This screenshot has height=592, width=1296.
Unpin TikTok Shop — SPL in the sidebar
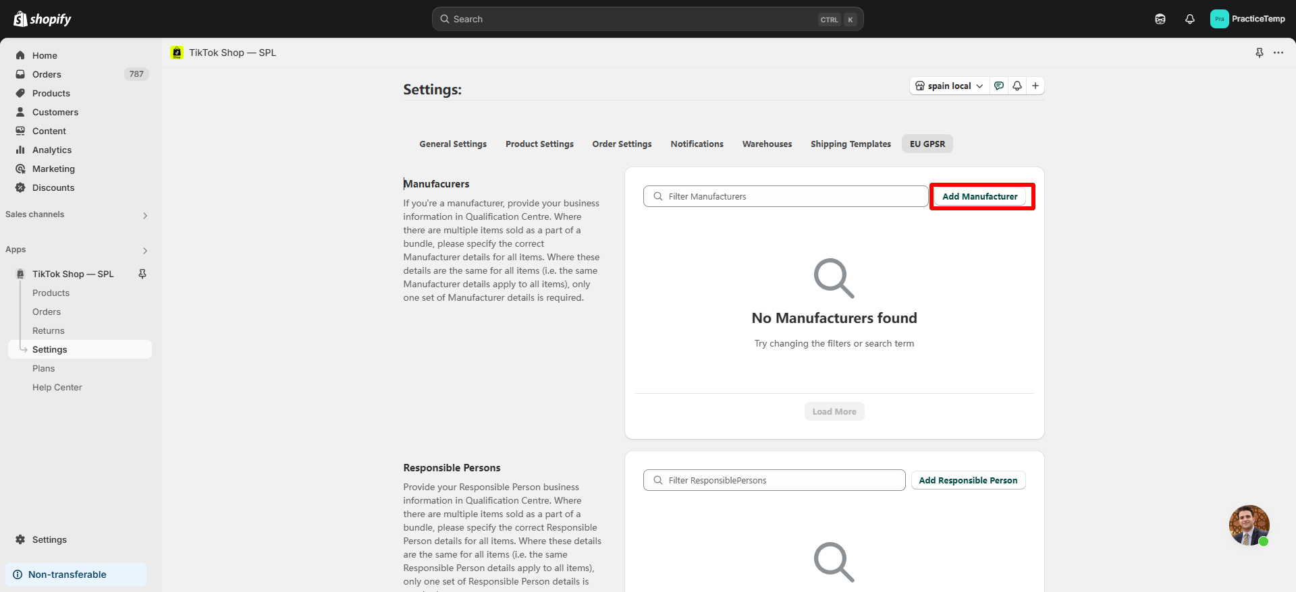[x=142, y=274]
